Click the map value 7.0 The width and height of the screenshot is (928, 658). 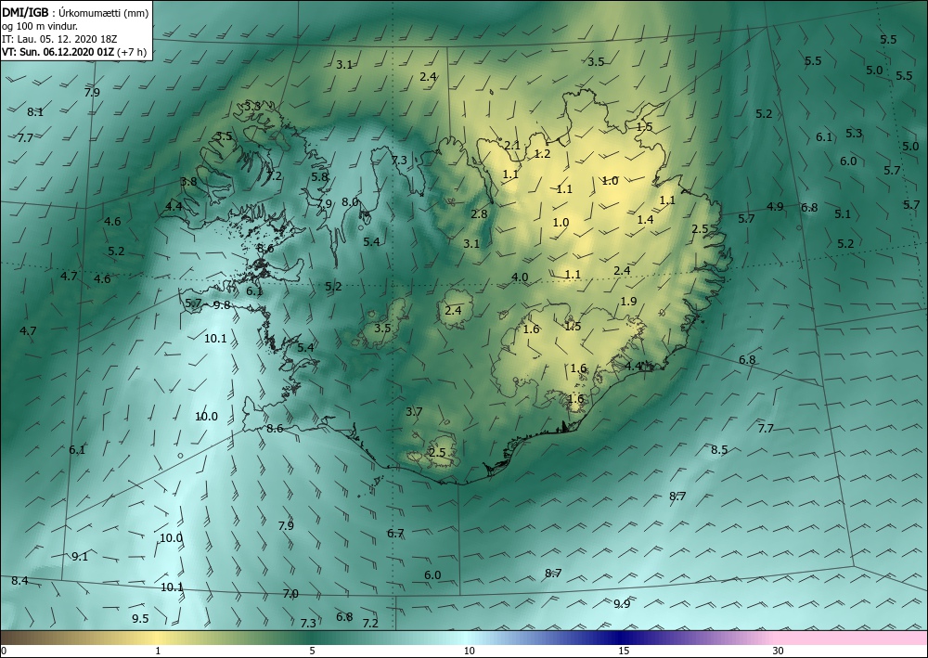pos(290,594)
